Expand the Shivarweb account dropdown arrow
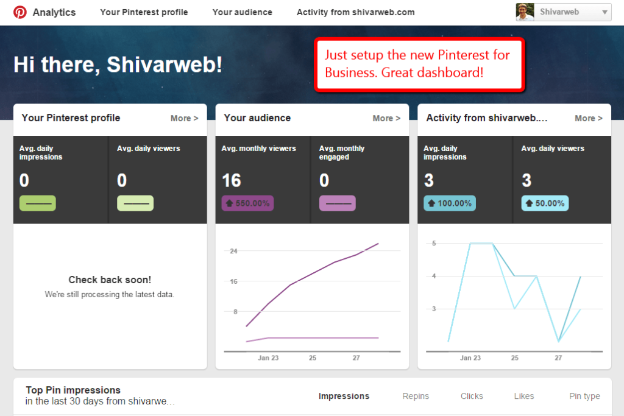This screenshot has height=416, width=624. pos(604,12)
